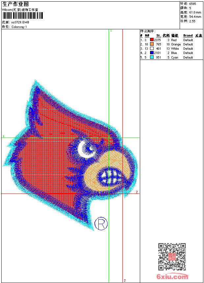Screen dimensions: 204x283
Task: Click the height value 61.0 mm
Action: pyautogui.click(x=195, y=13)
